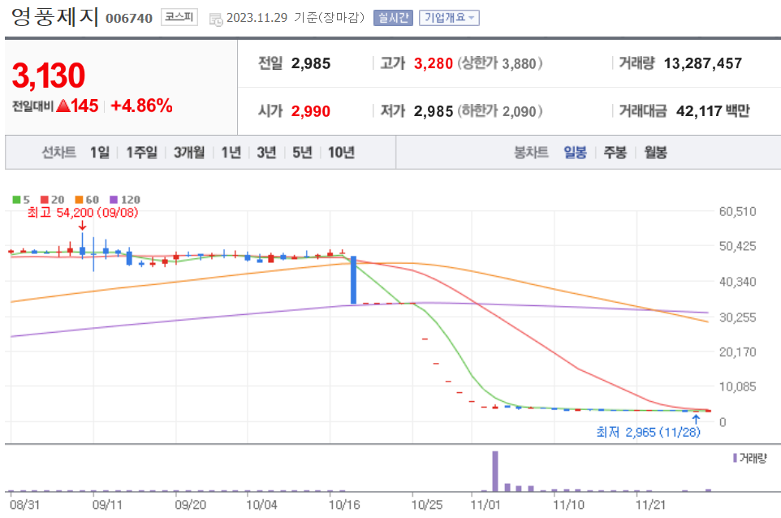Click the 하한가 2,090 text
This screenshot has height=518, width=781.
point(499,111)
